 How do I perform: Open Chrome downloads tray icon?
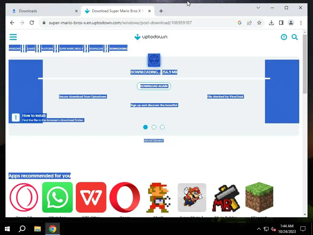[271, 23]
